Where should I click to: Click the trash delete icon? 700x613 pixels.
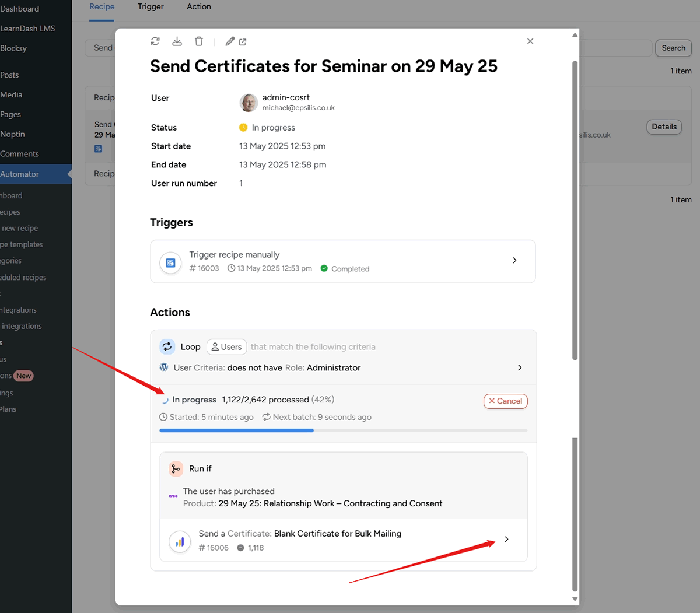(x=199, y=41)
